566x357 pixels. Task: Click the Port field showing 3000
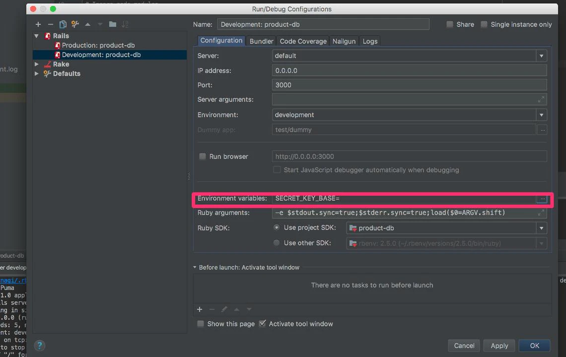[409, 85]
